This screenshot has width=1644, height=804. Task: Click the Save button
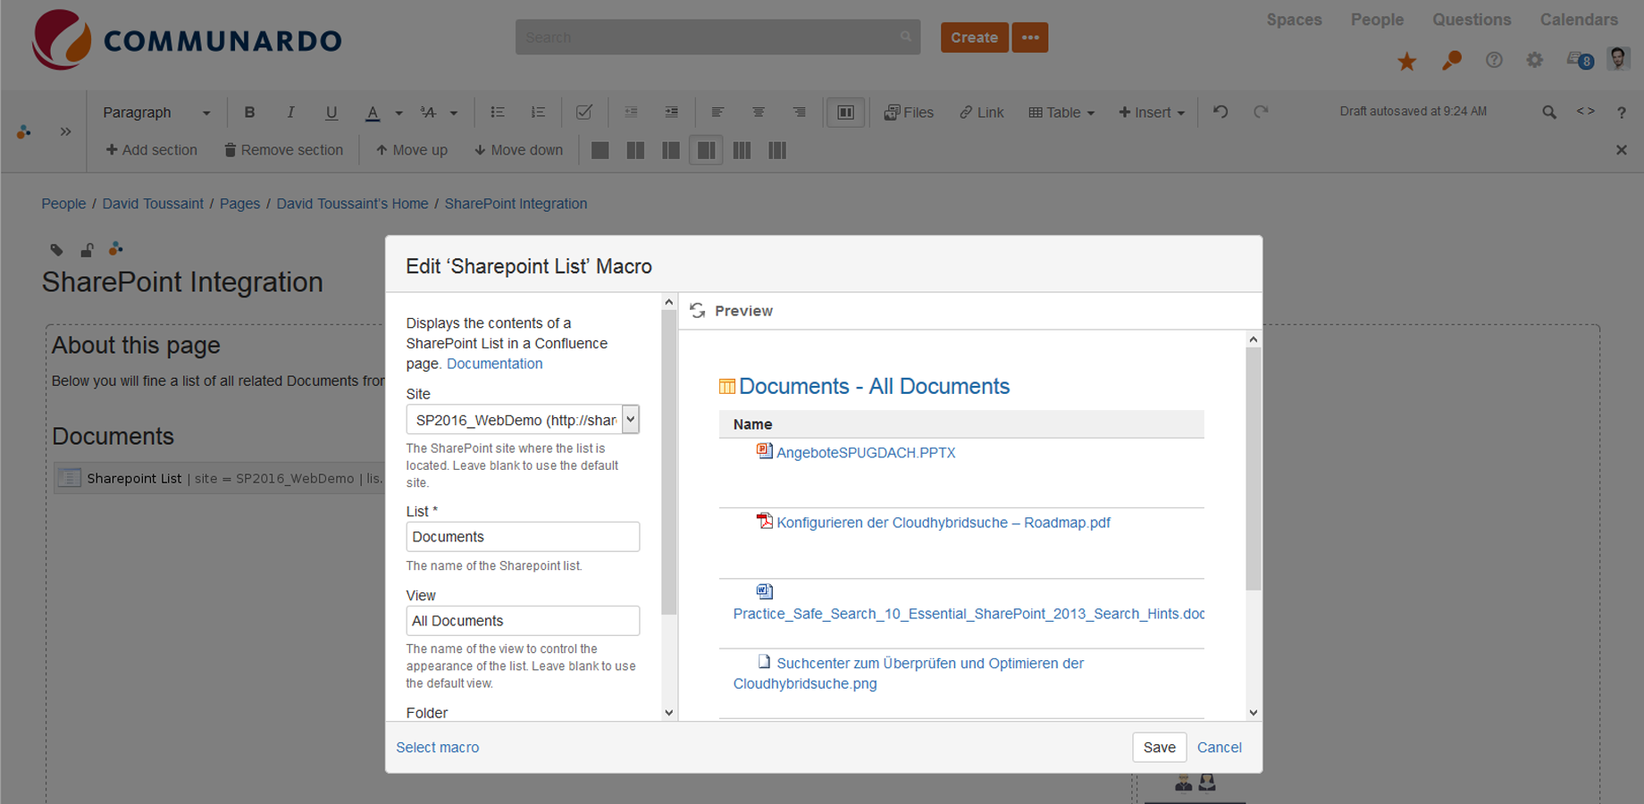pos(1159,748)
